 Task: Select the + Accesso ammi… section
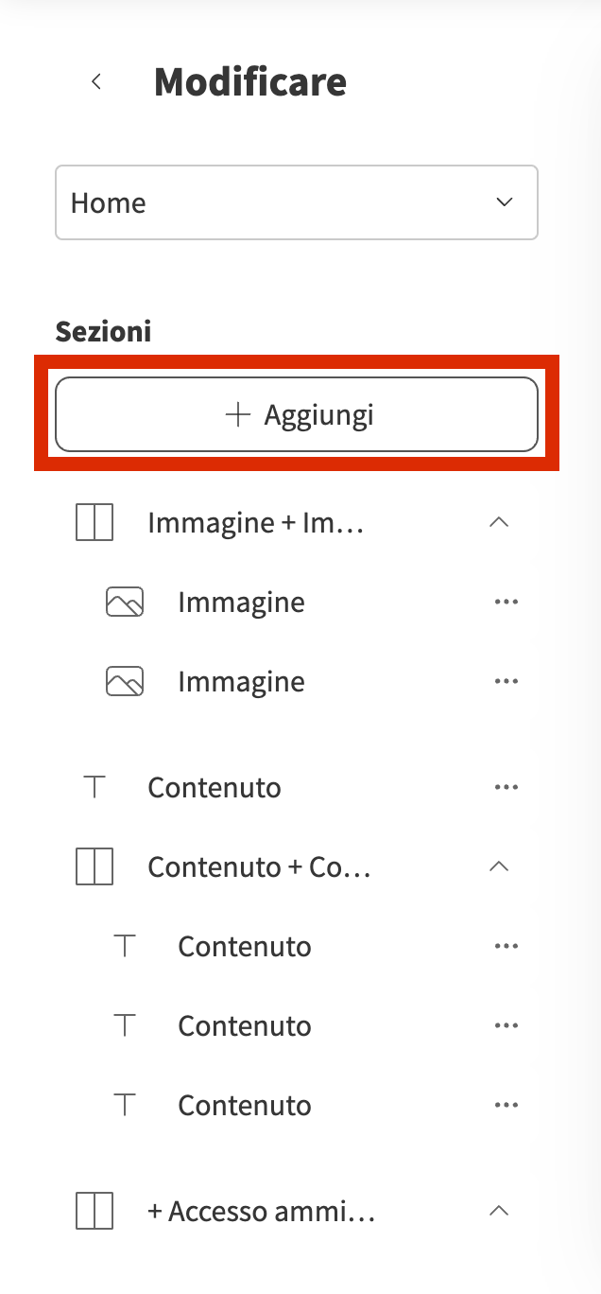click(262, 1212)
